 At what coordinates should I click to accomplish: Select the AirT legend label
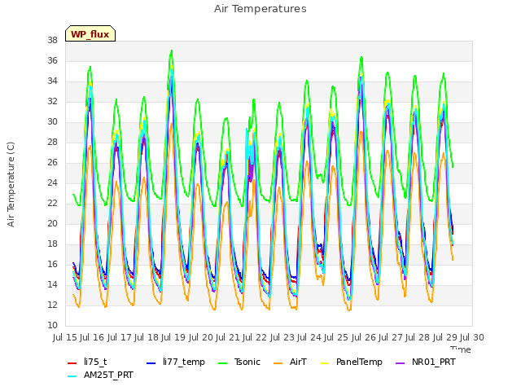coord(298,362)
